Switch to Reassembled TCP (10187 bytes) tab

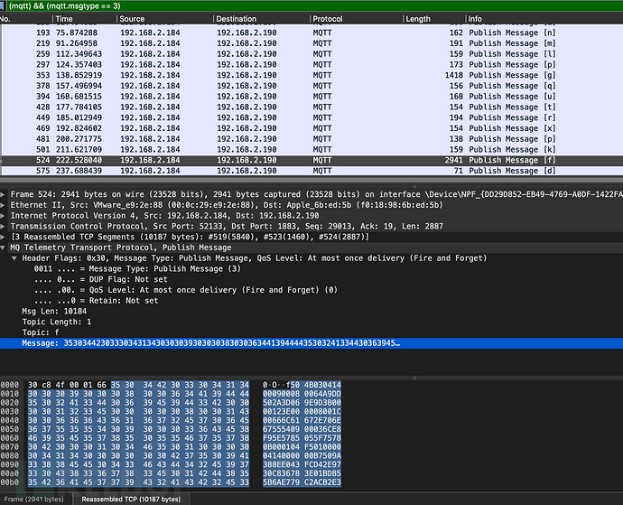click(131, 499)
